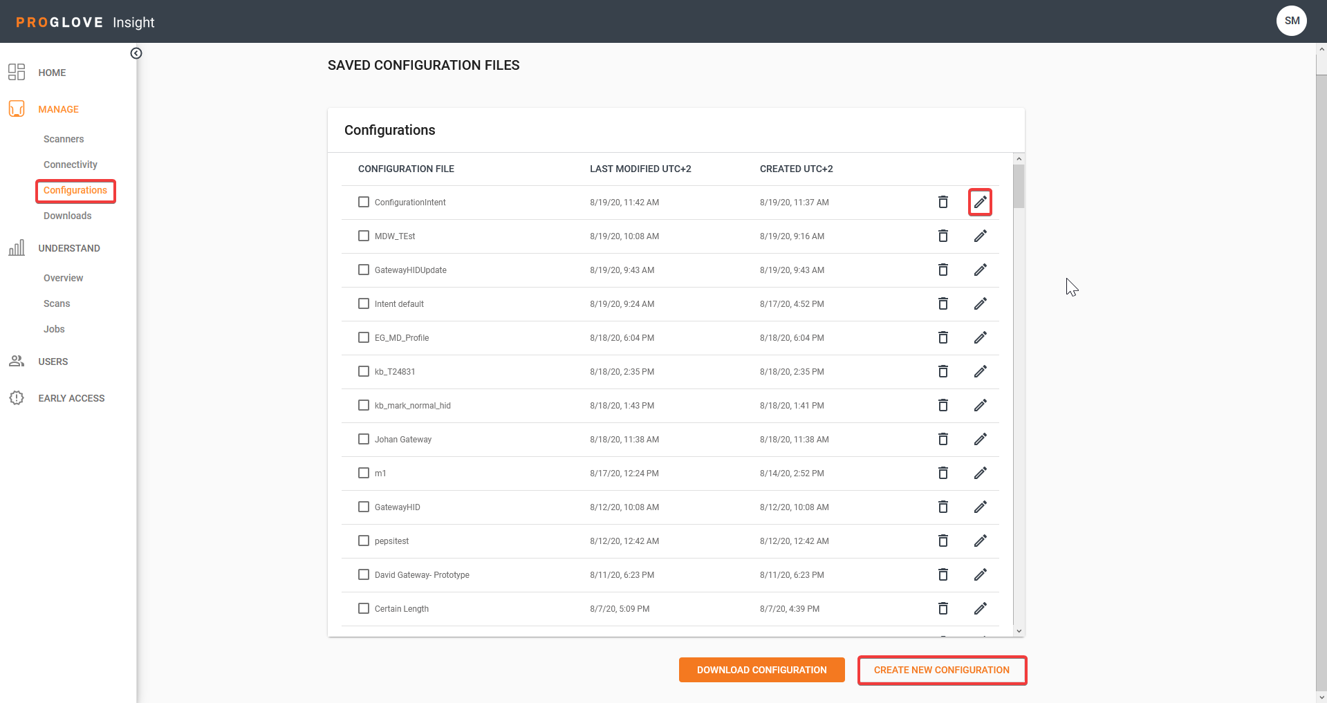Navigate to Scanners under Manage
Image resolution: width=1327 pixels, height=703 pixels.
[63, 138]
